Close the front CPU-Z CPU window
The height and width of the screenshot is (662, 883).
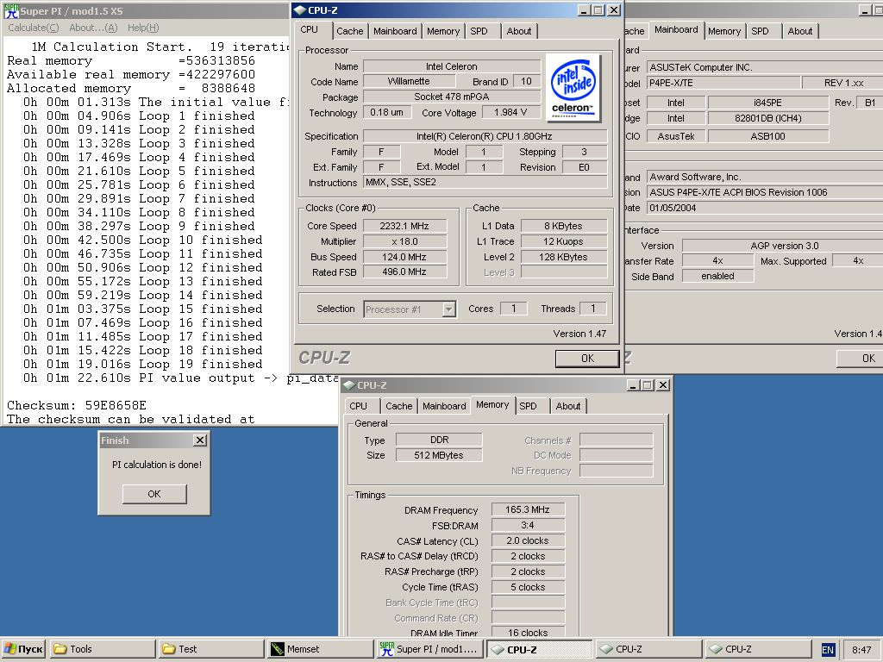click(614, 10)
